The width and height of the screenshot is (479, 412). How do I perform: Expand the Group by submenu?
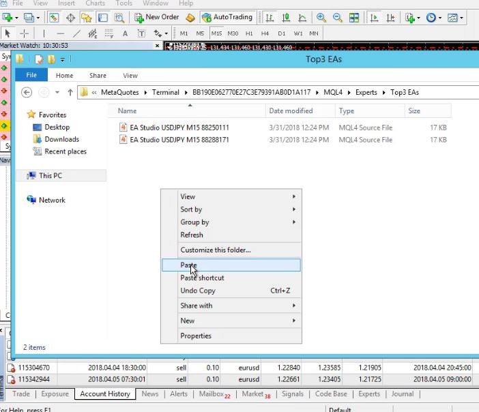231,222
